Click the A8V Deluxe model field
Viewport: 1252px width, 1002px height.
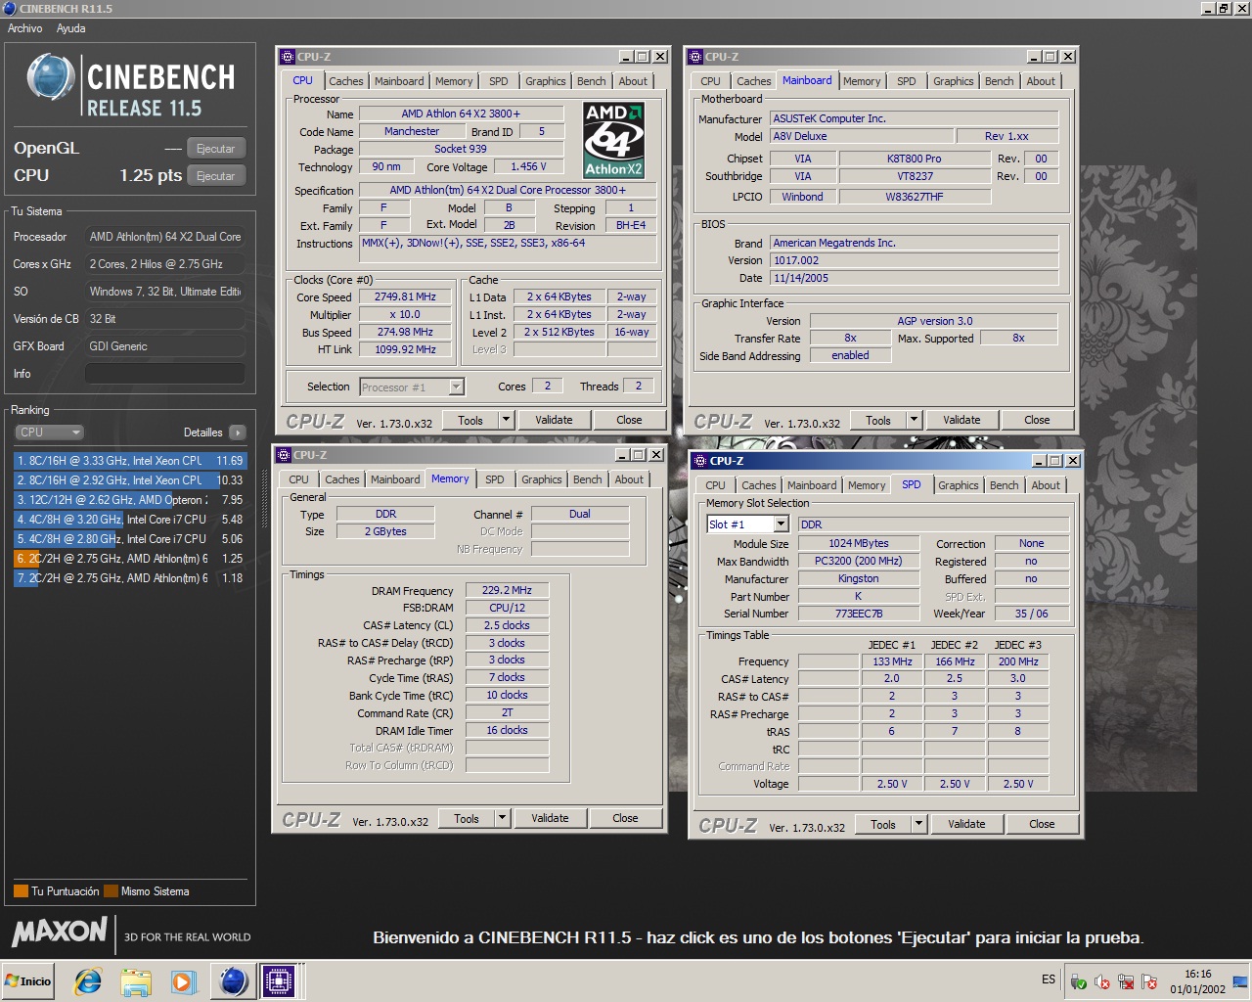click(861, 136)
